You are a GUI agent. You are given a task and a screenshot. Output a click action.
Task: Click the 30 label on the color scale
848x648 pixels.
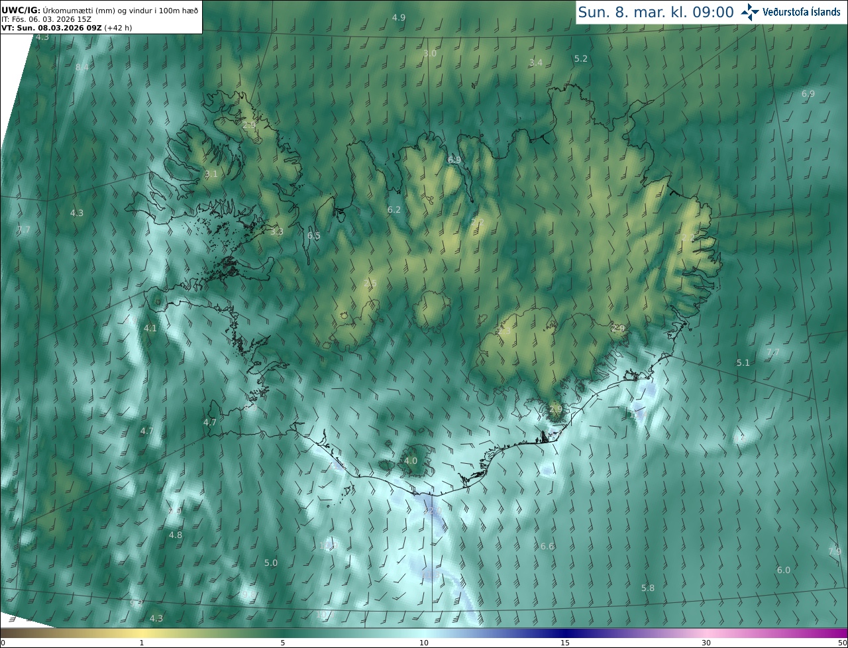(x=706, y=643)
